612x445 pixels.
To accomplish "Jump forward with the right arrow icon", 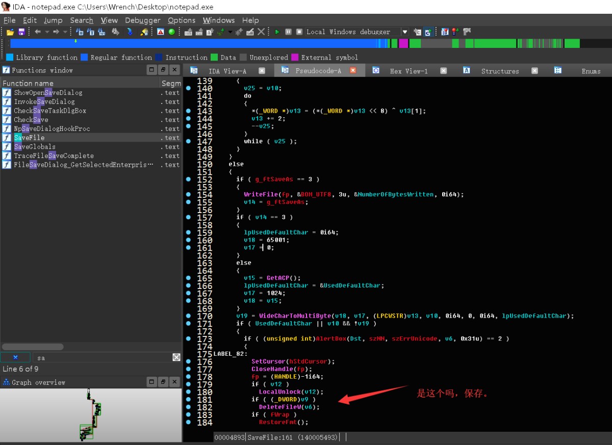I will click(56, 32).
